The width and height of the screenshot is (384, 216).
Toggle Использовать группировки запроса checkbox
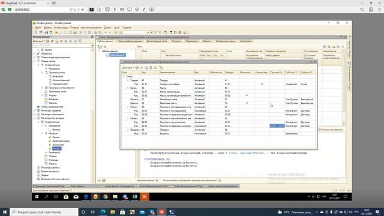point(220,180)
